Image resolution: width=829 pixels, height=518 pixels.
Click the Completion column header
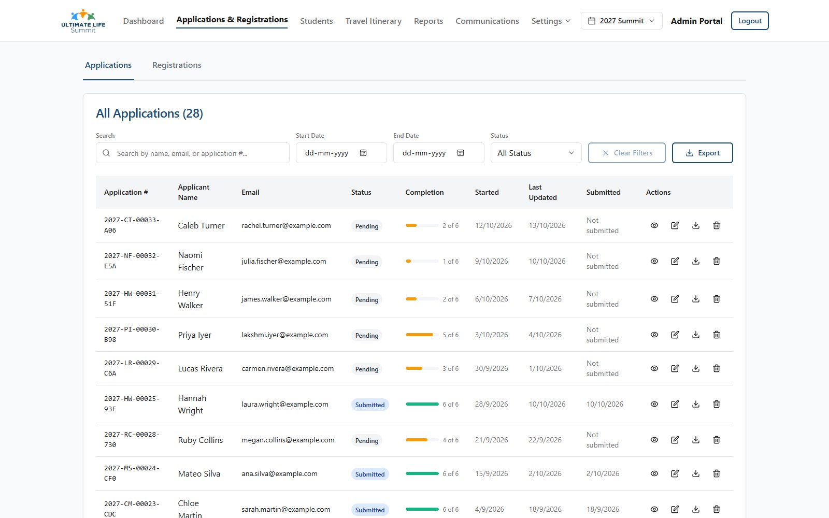click(424, 192)
